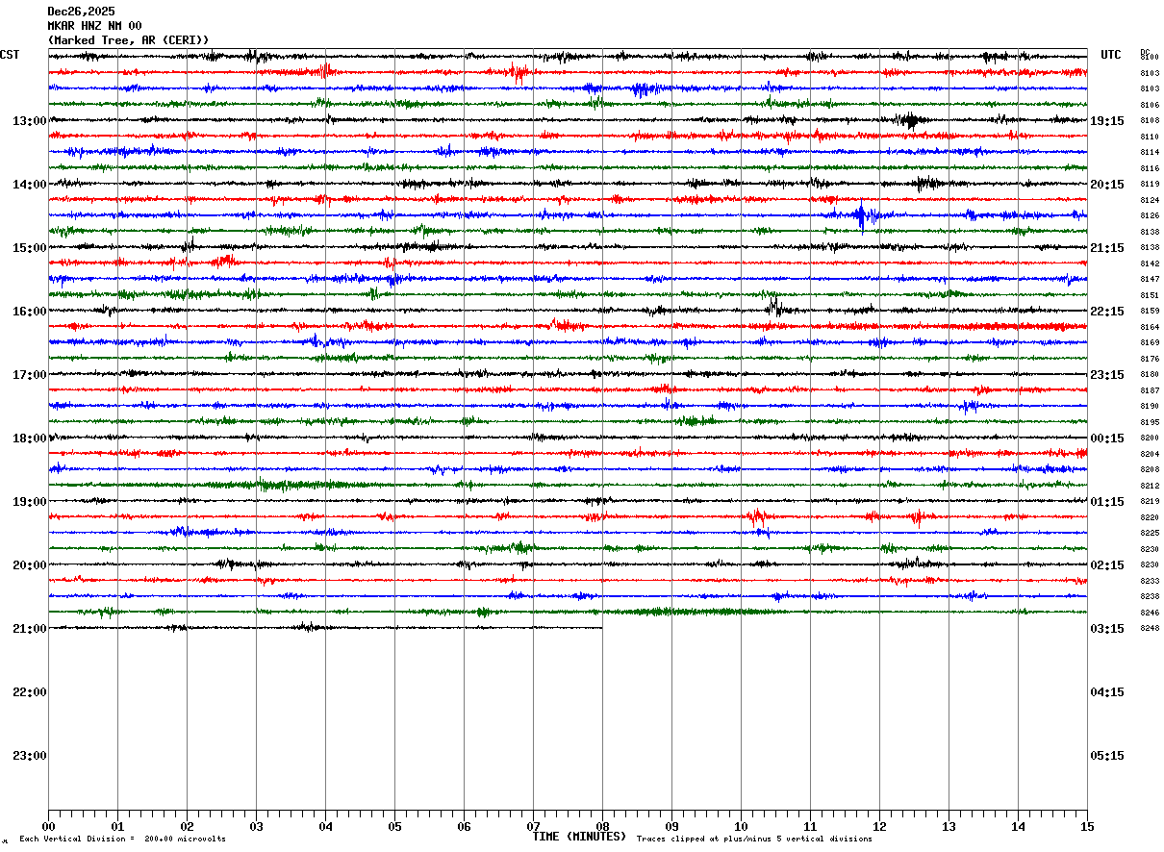Click the 00:15 UTC time label
Image resolution: width=1164 pixels, height=852 pixels.
(x=1107, y=439)
